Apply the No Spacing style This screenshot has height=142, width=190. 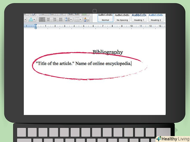122,17
